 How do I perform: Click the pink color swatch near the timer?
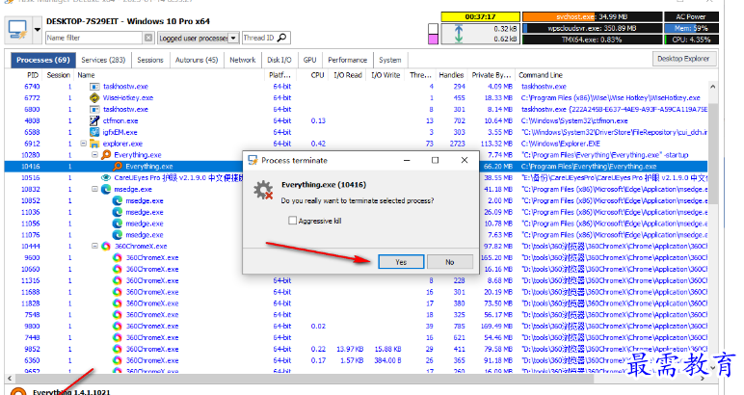pos(434,39)
